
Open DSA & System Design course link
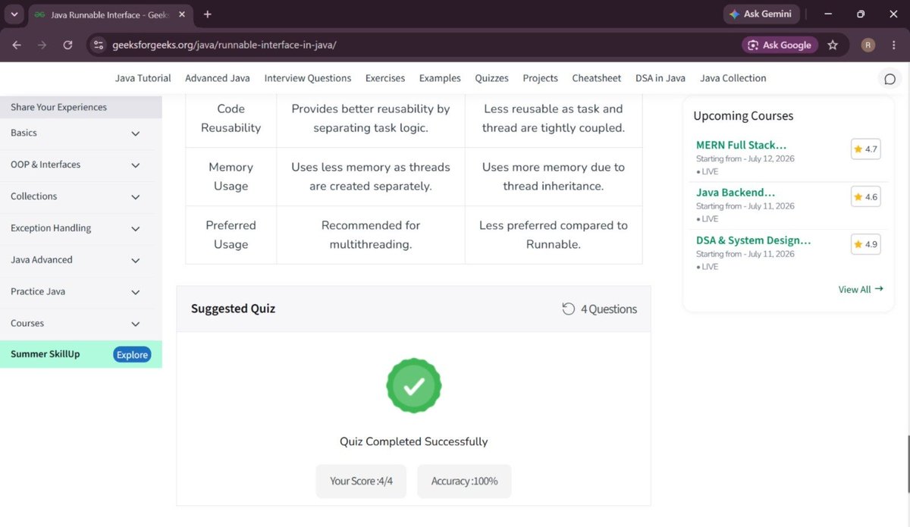click(x=754, y=240)
